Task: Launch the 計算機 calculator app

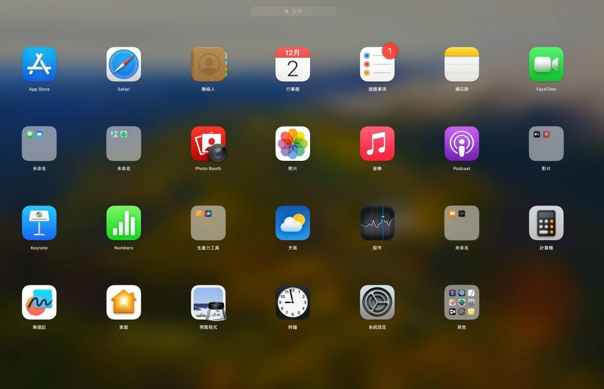Action: click(546, 223)
